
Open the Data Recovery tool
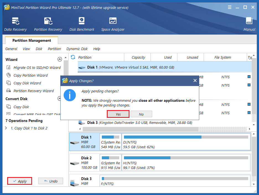point(15,24)
